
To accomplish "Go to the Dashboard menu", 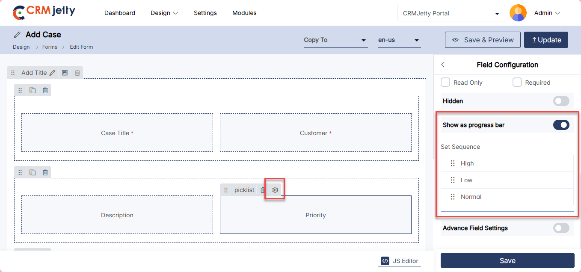I will point(120,13).
